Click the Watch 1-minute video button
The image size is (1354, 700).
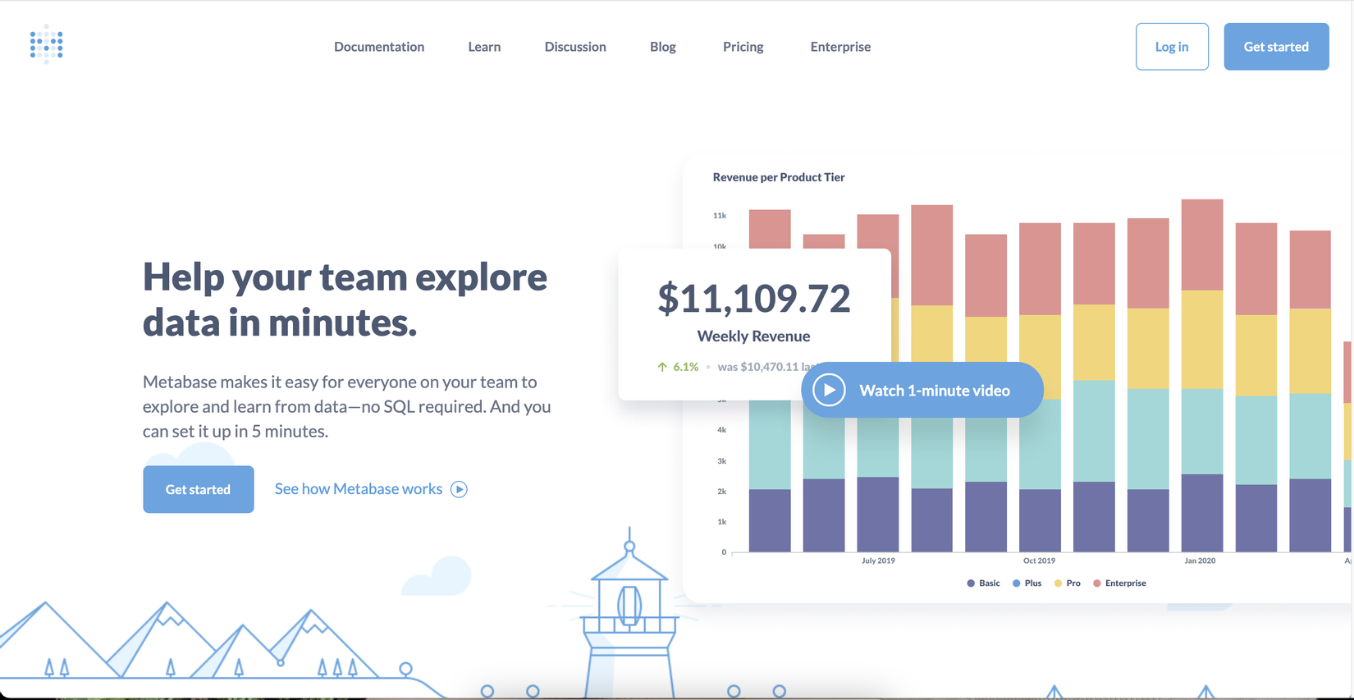tap(922, 390)
